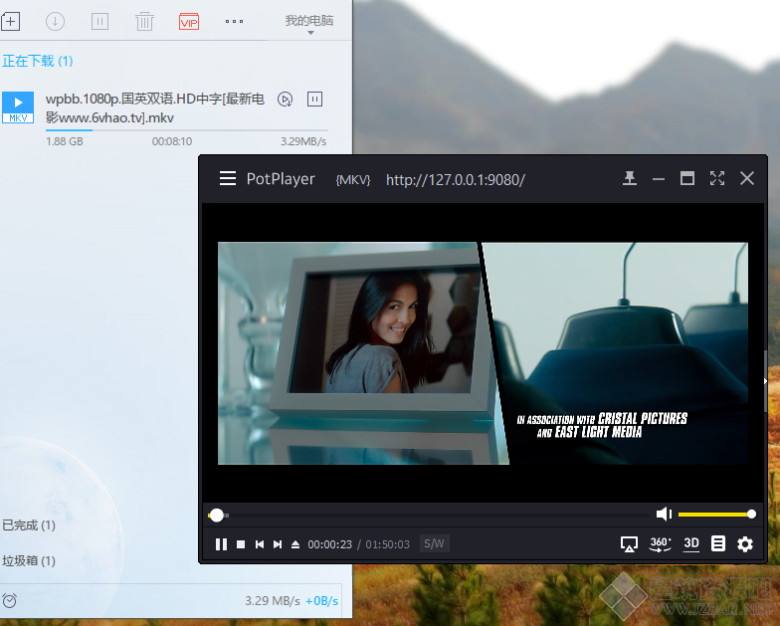This screenshot has width=780, height=626.
Task: Go to next file in PotPlayer
Action: pos(278,544)
